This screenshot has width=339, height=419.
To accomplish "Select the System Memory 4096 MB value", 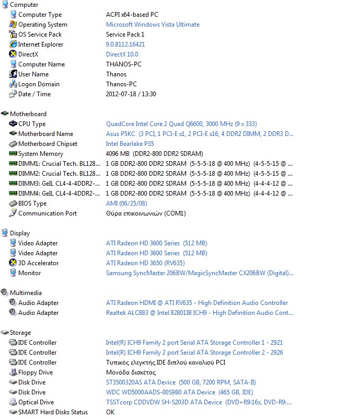I will pos(154,154).
